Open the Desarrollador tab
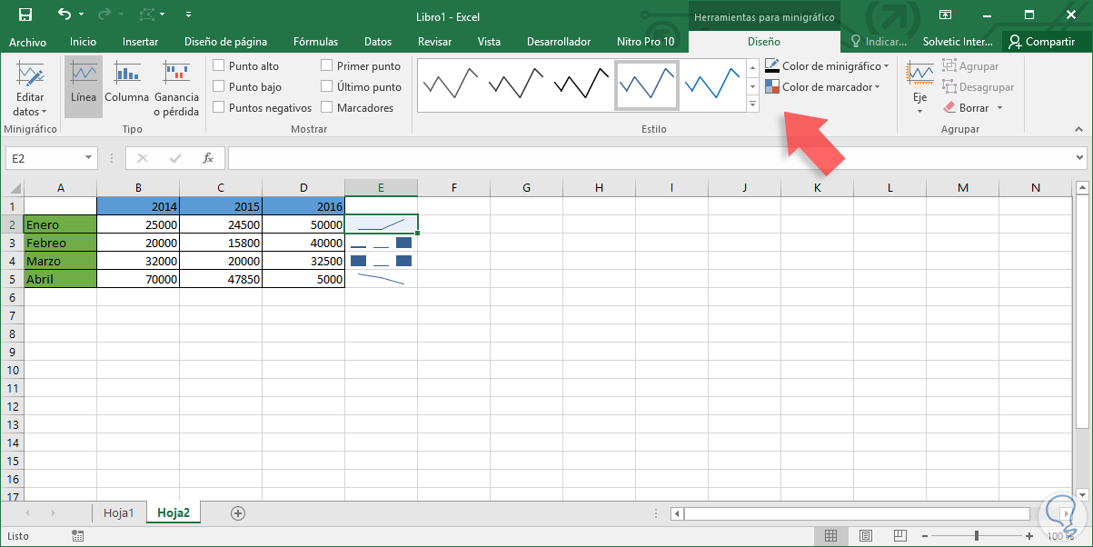The image size is (1093, 547). tap(559, 42)
